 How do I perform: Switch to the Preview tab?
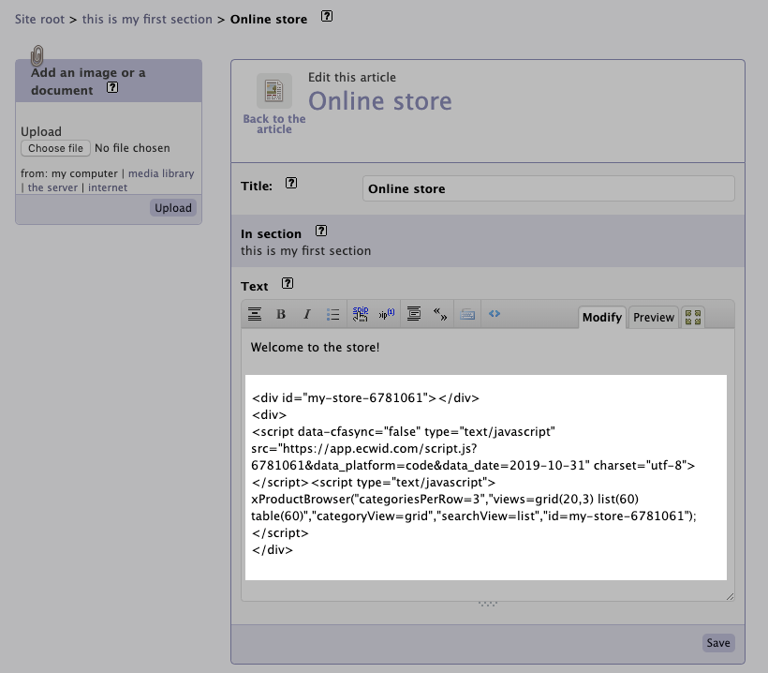654,317
